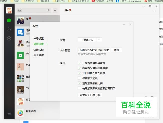Open the 帐号状态 - 头条号 browser bookmark
This screenshot has height=123, width=163.
click(102, 1)
